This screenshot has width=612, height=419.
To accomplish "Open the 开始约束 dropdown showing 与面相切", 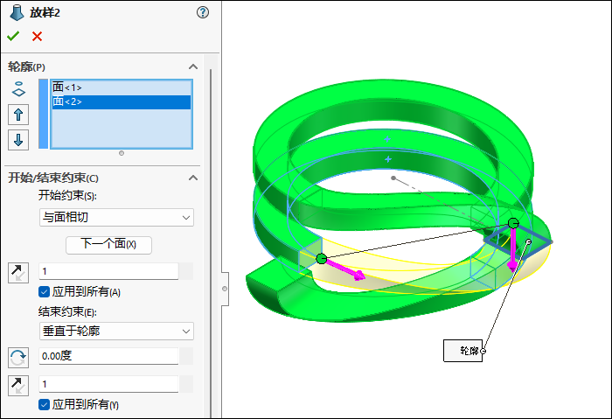I will point(116,217).
